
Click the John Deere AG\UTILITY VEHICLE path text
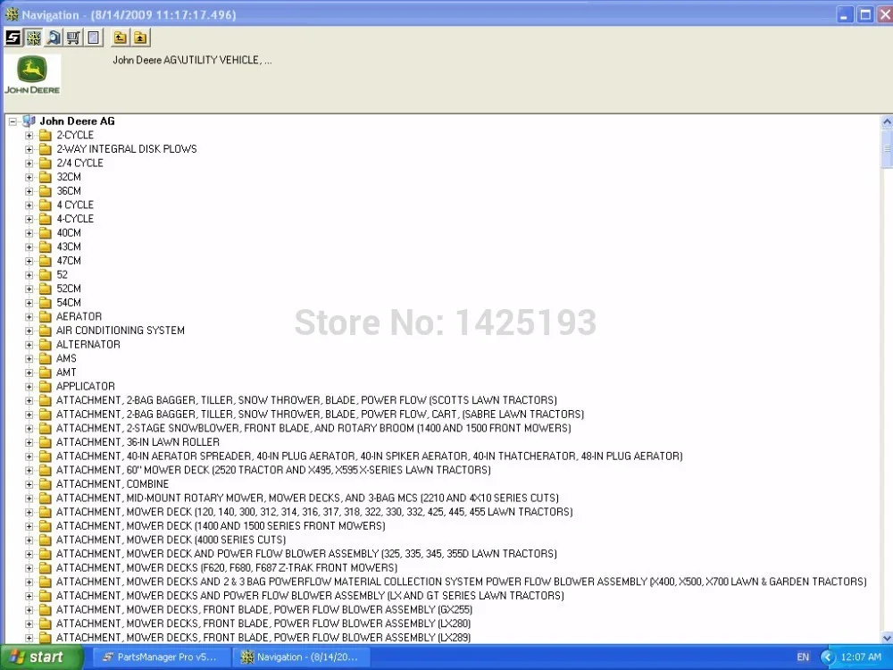click(x=192, y=60)
